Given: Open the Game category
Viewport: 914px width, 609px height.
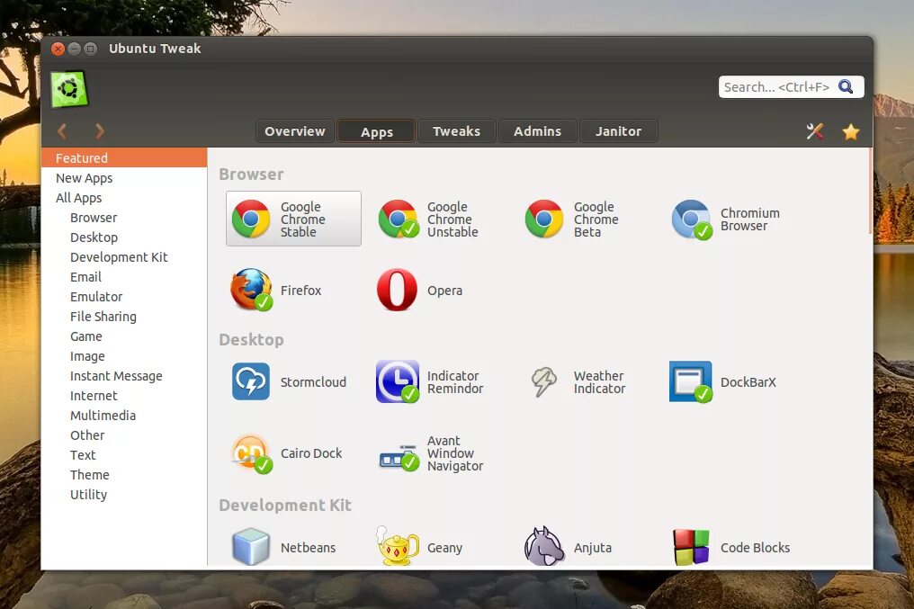Looking at the screenshot, I should click(x=124, y=336).
